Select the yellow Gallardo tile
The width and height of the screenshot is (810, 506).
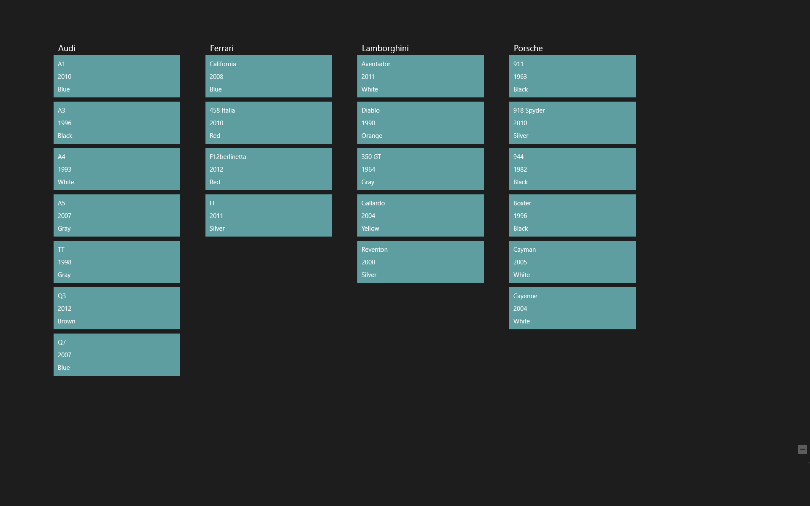(x=420, y=215)
